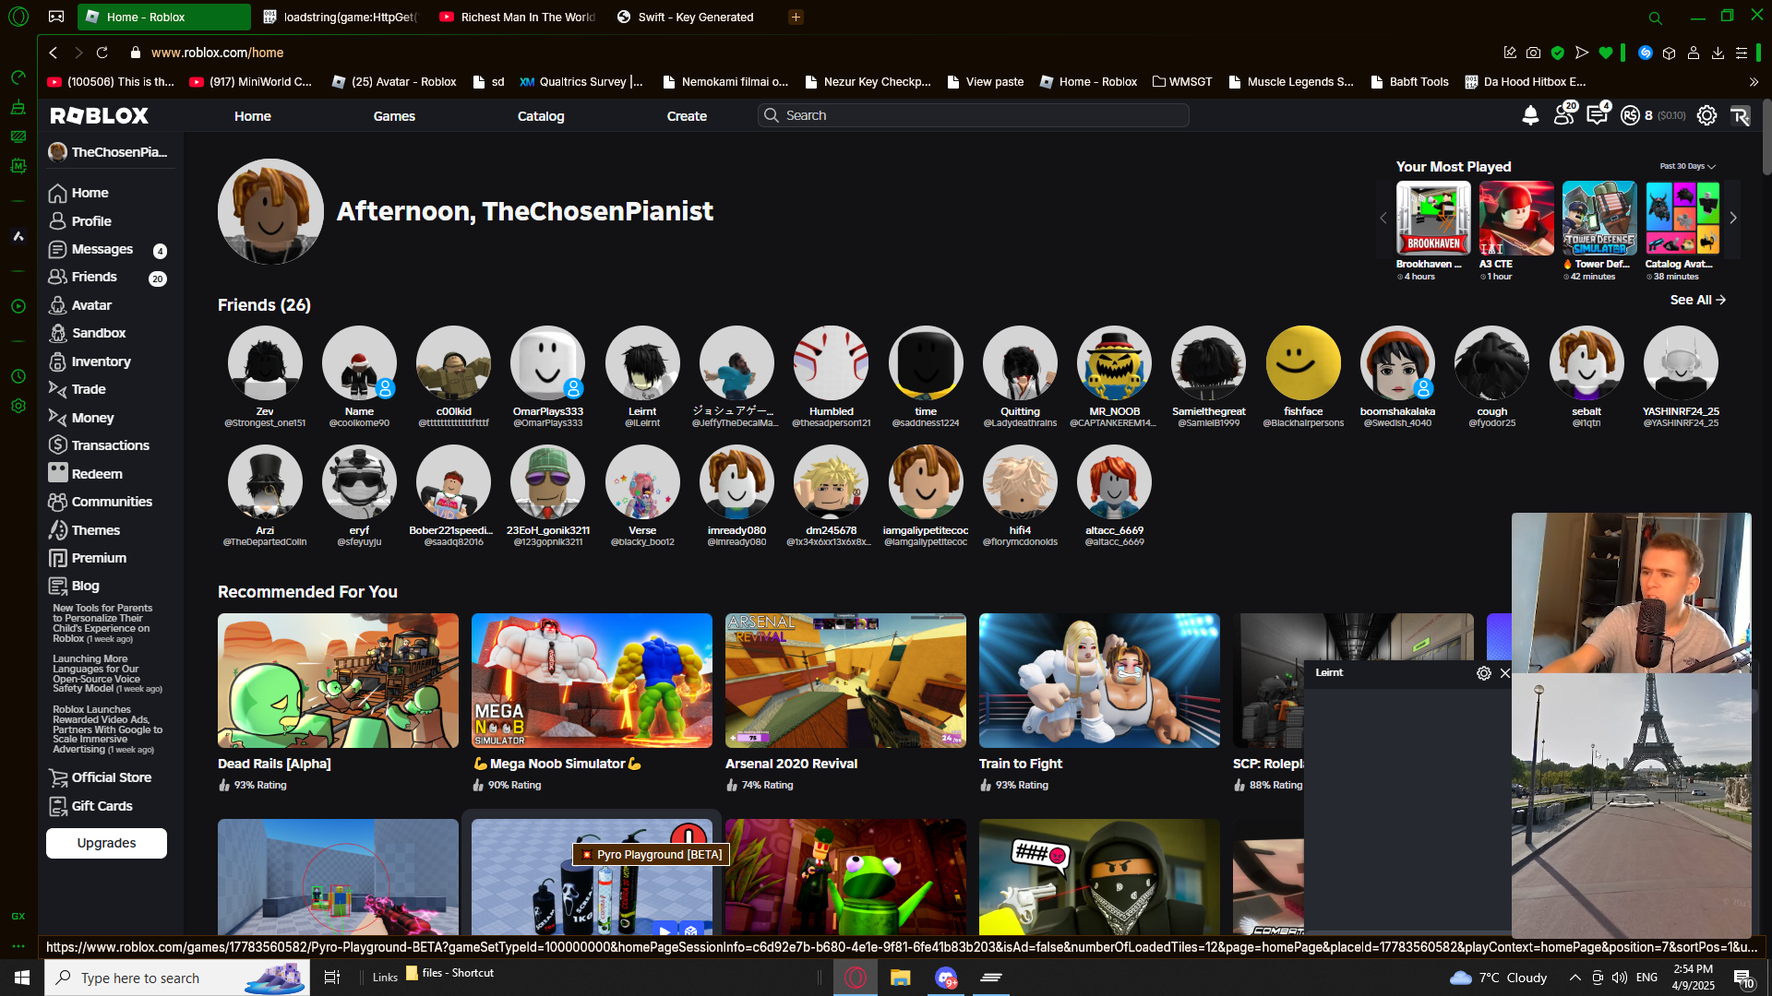Reload the page in browser toolbar
Image resolution: width=1772 pixels, height=996 pixels.
click(102, 53)
